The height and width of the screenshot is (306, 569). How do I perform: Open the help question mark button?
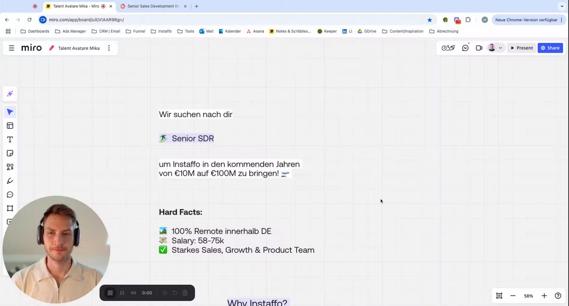point(558,296)
